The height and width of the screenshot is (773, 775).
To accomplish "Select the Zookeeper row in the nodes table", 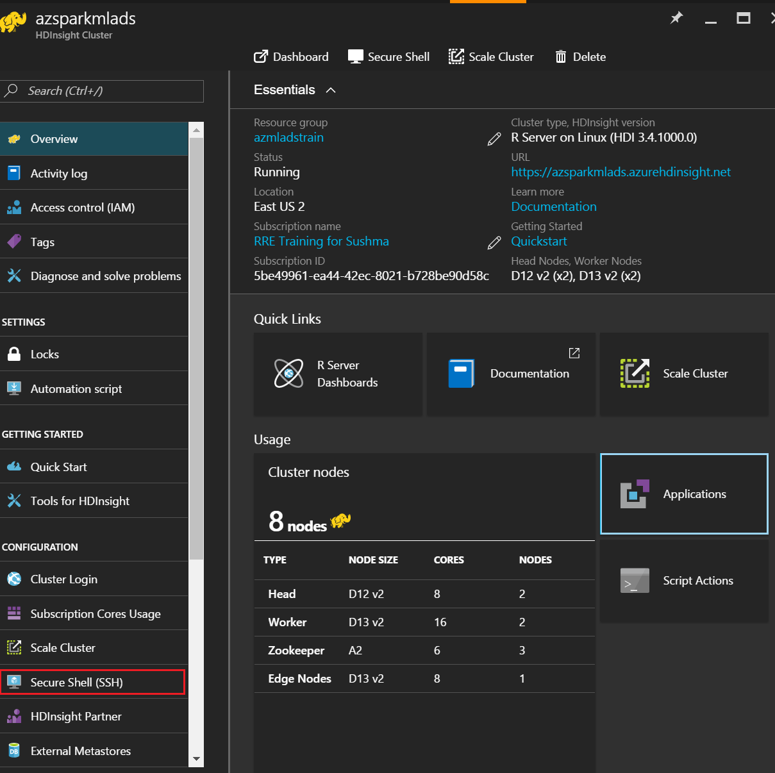I will click(x=424, y=650).
